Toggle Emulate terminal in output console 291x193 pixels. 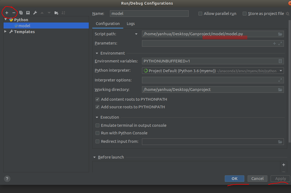pyautogui.click(x=97, y=125)
